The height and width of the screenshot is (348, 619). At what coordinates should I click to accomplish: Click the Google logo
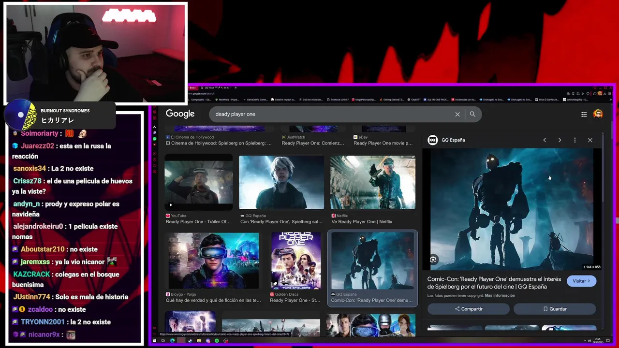[x=180, y=114]
